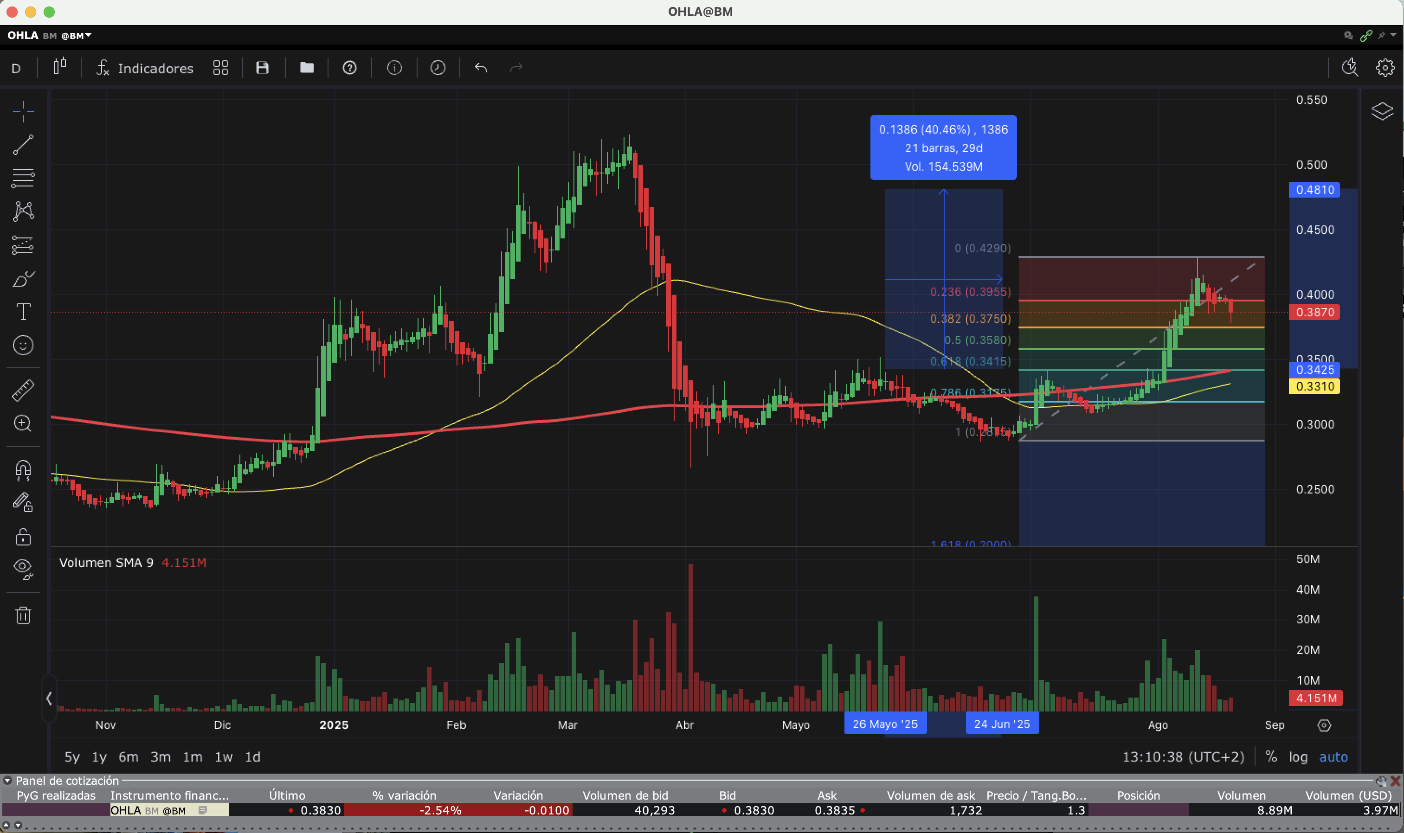Set range to 3m
Image resolution: width=1404 pixels, height=833 pixels.
161,757
